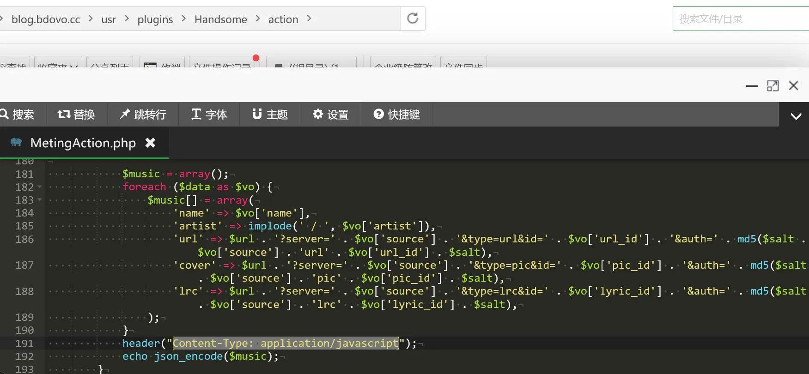Click highlighted Content-Type header string

click(x=286, y=343)
